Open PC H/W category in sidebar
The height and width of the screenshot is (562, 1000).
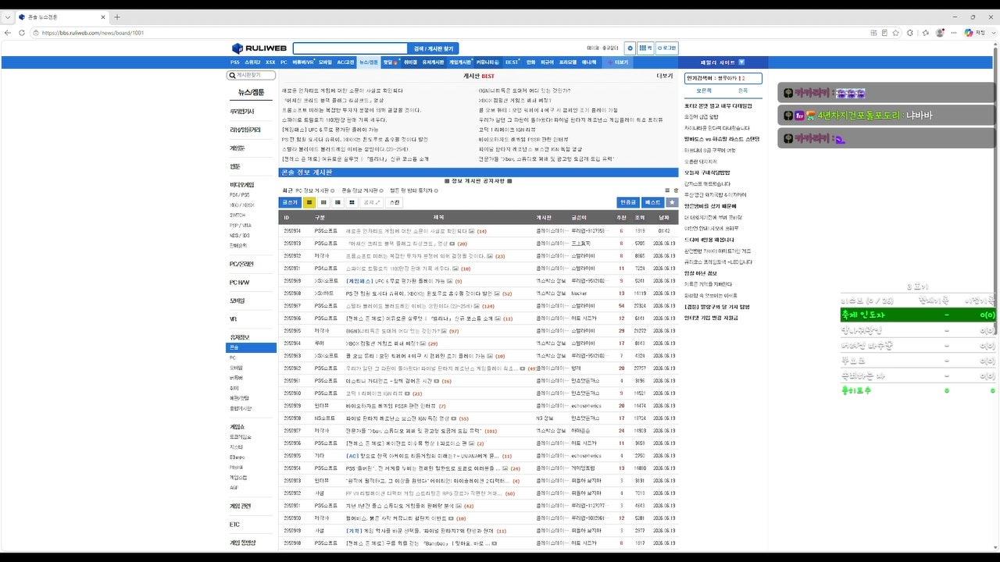point(241,282)
